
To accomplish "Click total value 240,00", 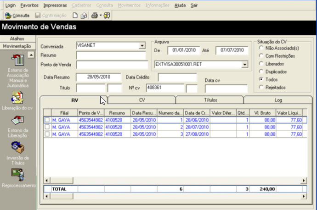I will [x=267, y=189].
